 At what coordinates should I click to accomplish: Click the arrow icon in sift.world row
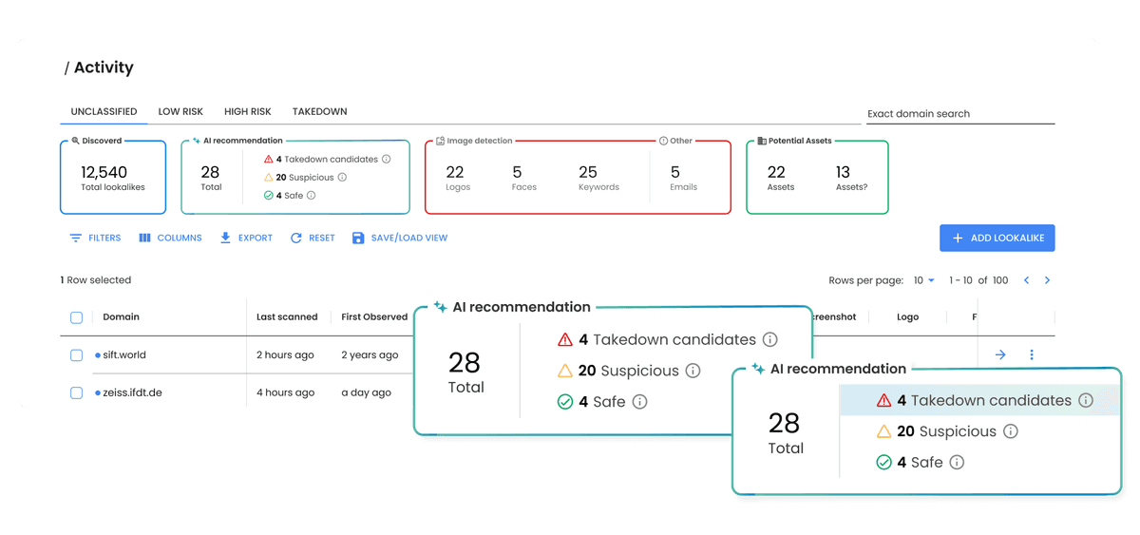(1000, 354)
